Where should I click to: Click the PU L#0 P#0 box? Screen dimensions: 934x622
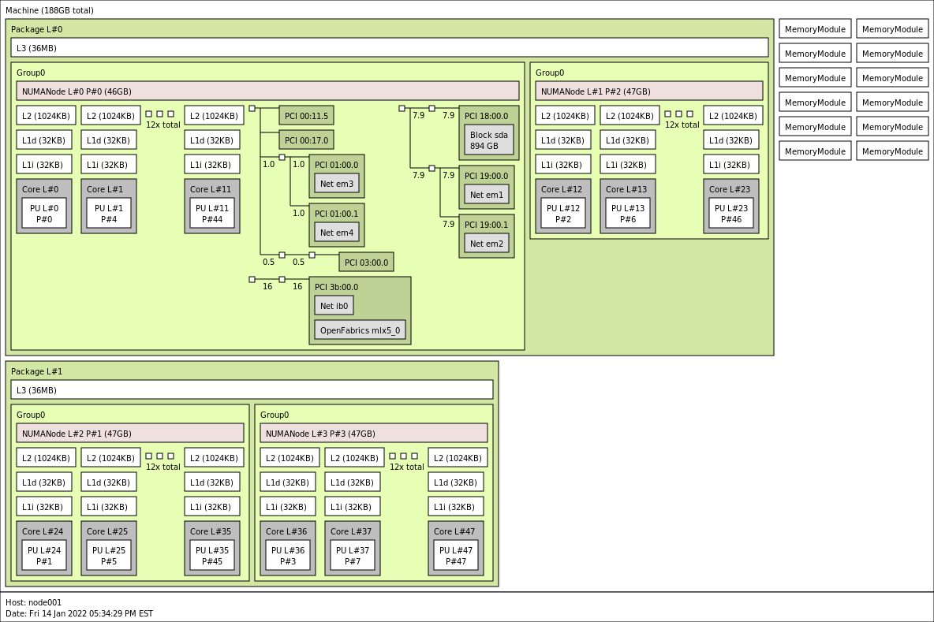pos(44,213)
